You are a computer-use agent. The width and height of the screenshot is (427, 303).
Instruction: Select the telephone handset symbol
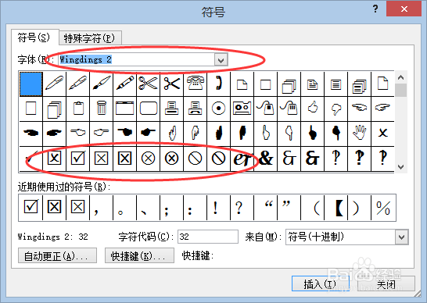coord(218,84)
